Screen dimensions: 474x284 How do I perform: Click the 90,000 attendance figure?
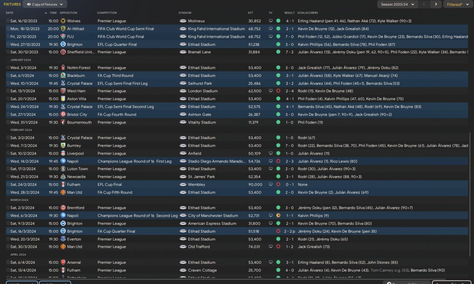(x=256, y=185)
